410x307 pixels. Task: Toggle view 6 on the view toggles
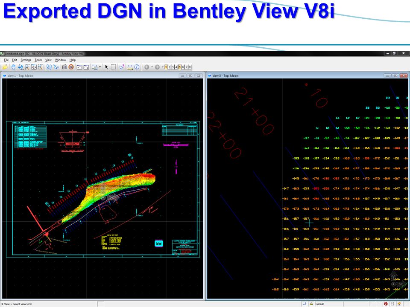183,67
